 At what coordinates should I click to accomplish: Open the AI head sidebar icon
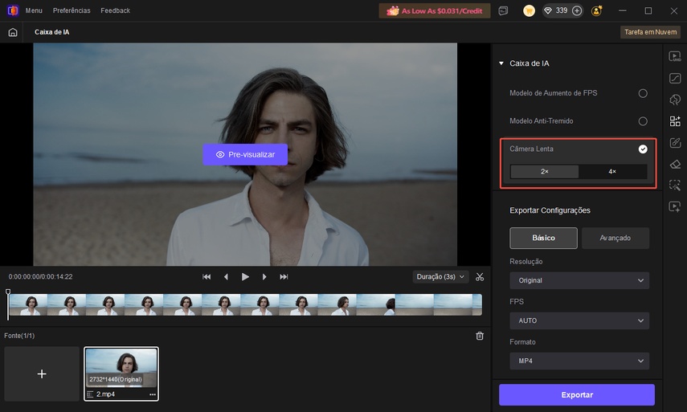675,100
